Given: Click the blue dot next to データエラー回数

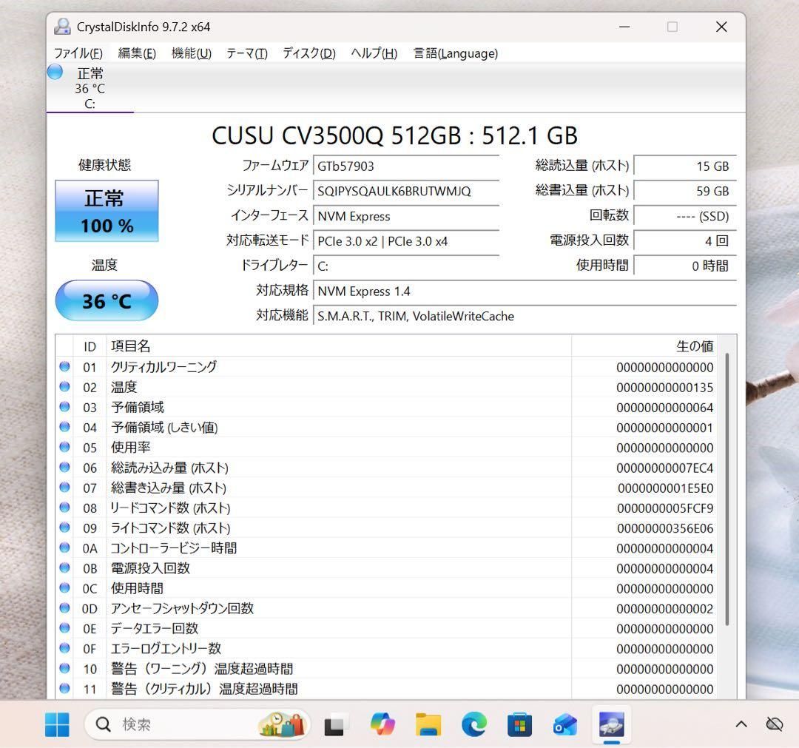Looking at the screenshot, I should pos(64,628).
